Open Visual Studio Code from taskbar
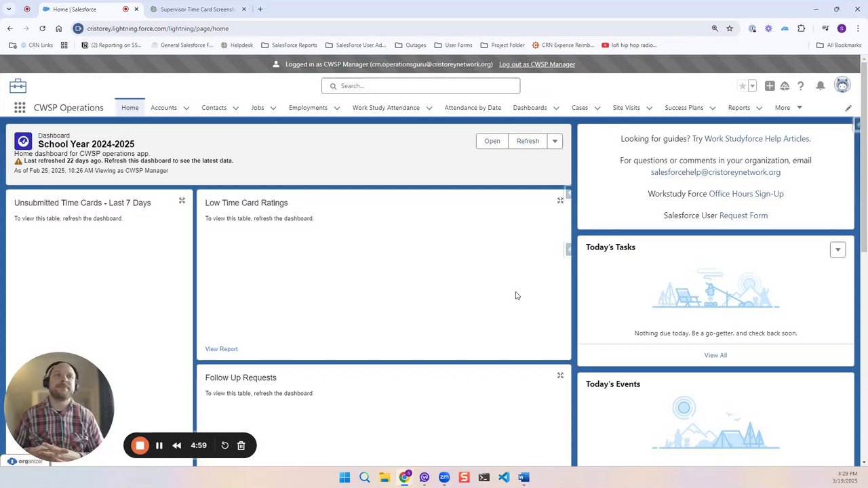Viewport: 868px width, 488px height. tap(504, 477)
